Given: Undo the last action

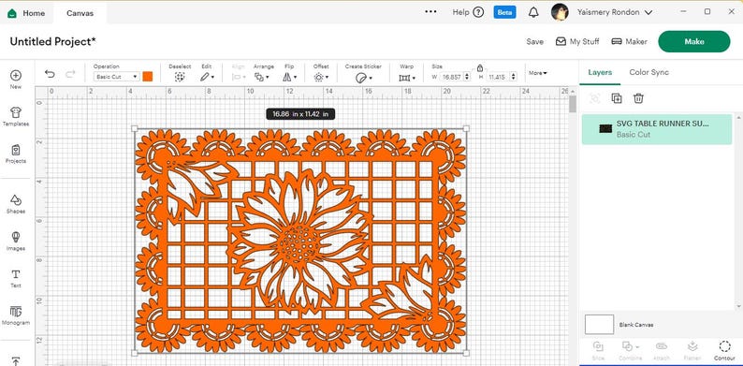Looking at the screenshot, I should (50, 74).
